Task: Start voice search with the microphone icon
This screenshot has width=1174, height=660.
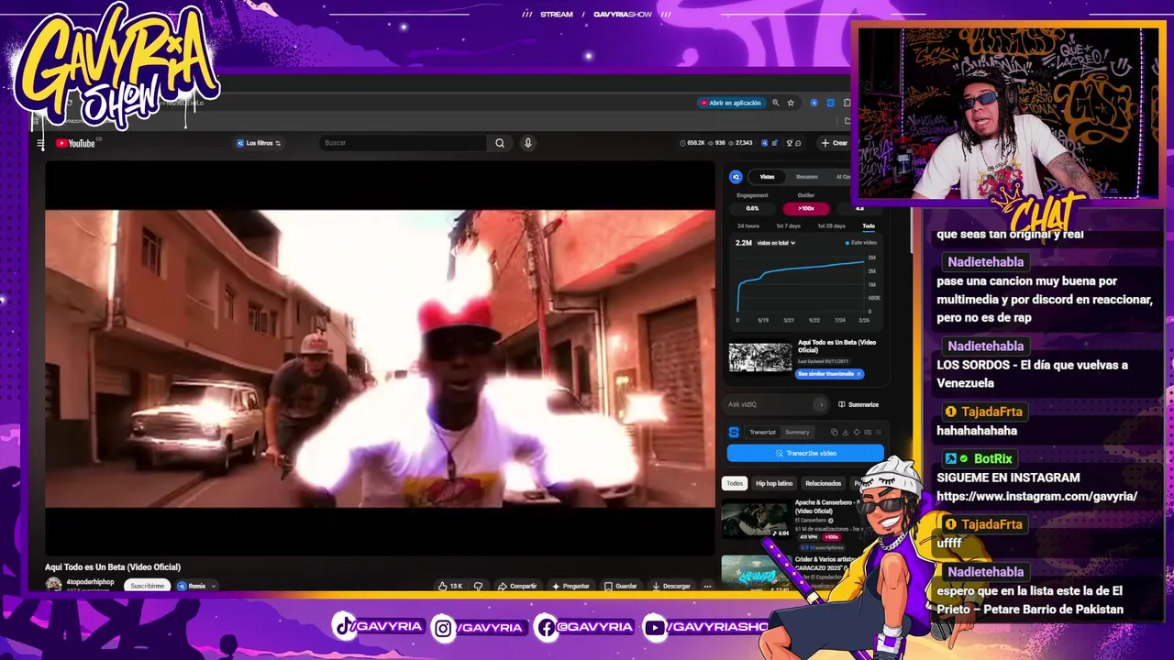Action: (x=527, y=143)
